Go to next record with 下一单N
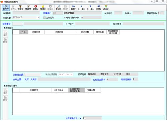The image size is (167, 121). (x=90, y=8)
